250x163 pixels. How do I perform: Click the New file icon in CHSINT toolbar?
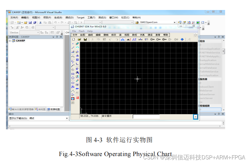coord(73,39)
